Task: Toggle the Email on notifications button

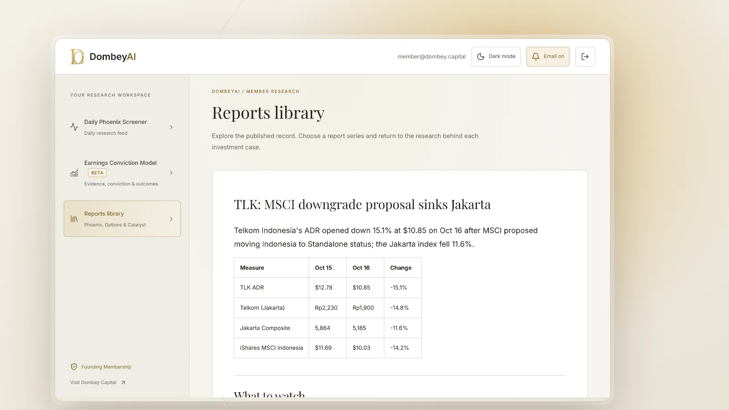Action: [548, 56]
